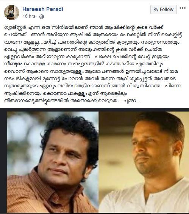The height and width of the screenshot is (214, 189).
Task: Click the text line beginning വൈറസ് ആകാനെ
Action: [91, 72]
